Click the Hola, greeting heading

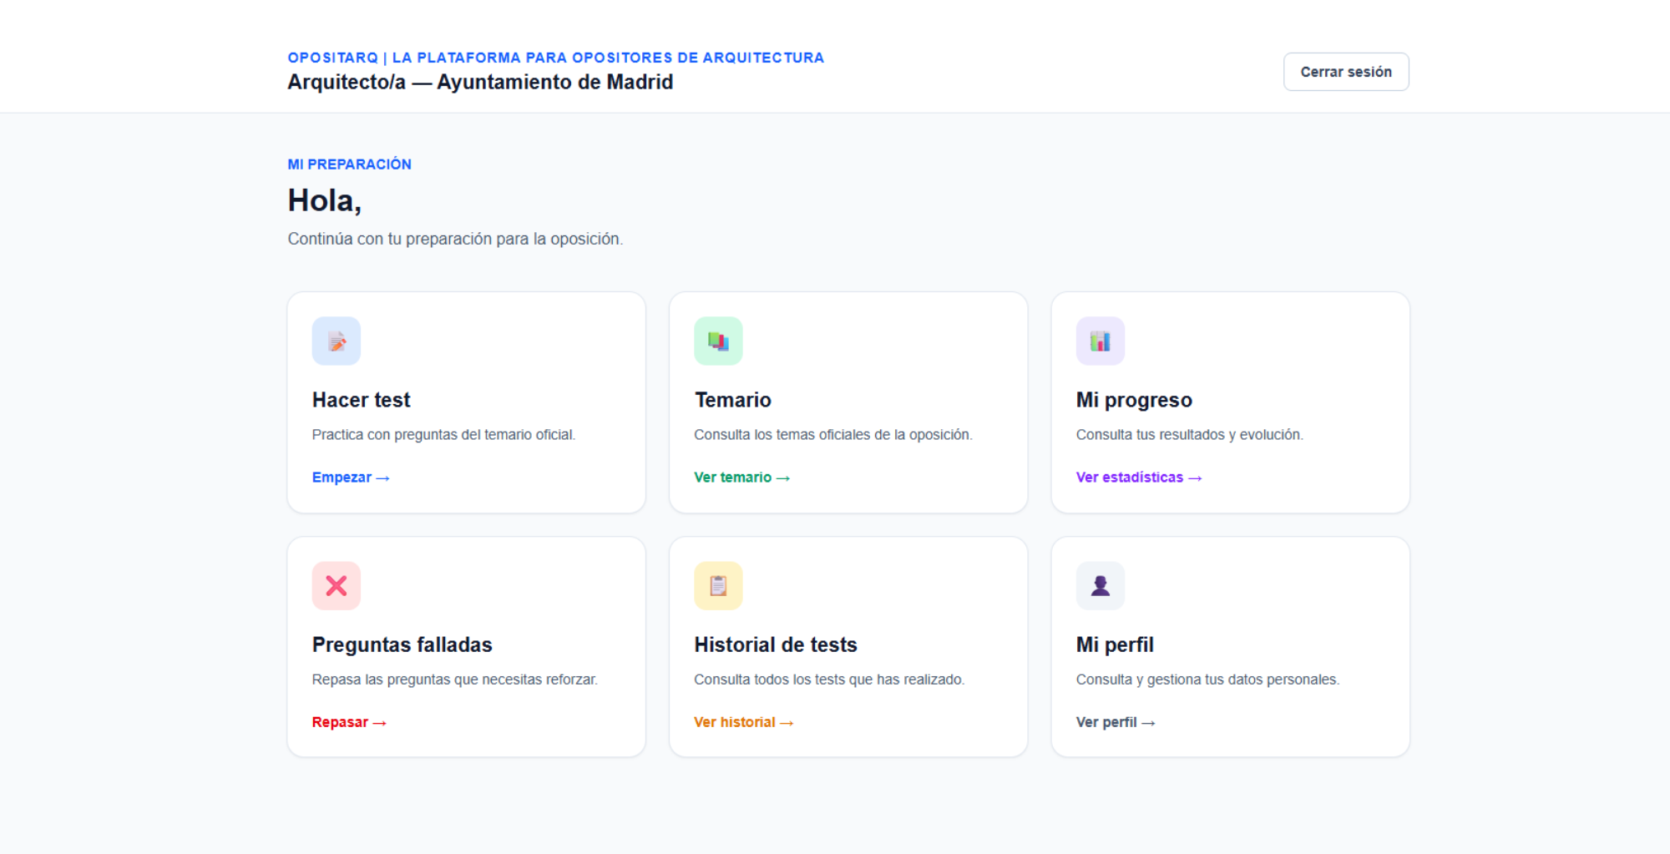[325, 200]
